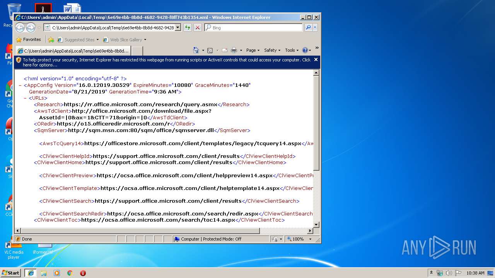Refresh the page using the green arrows icon
The image size is (495, 278).
click(187, 27)
